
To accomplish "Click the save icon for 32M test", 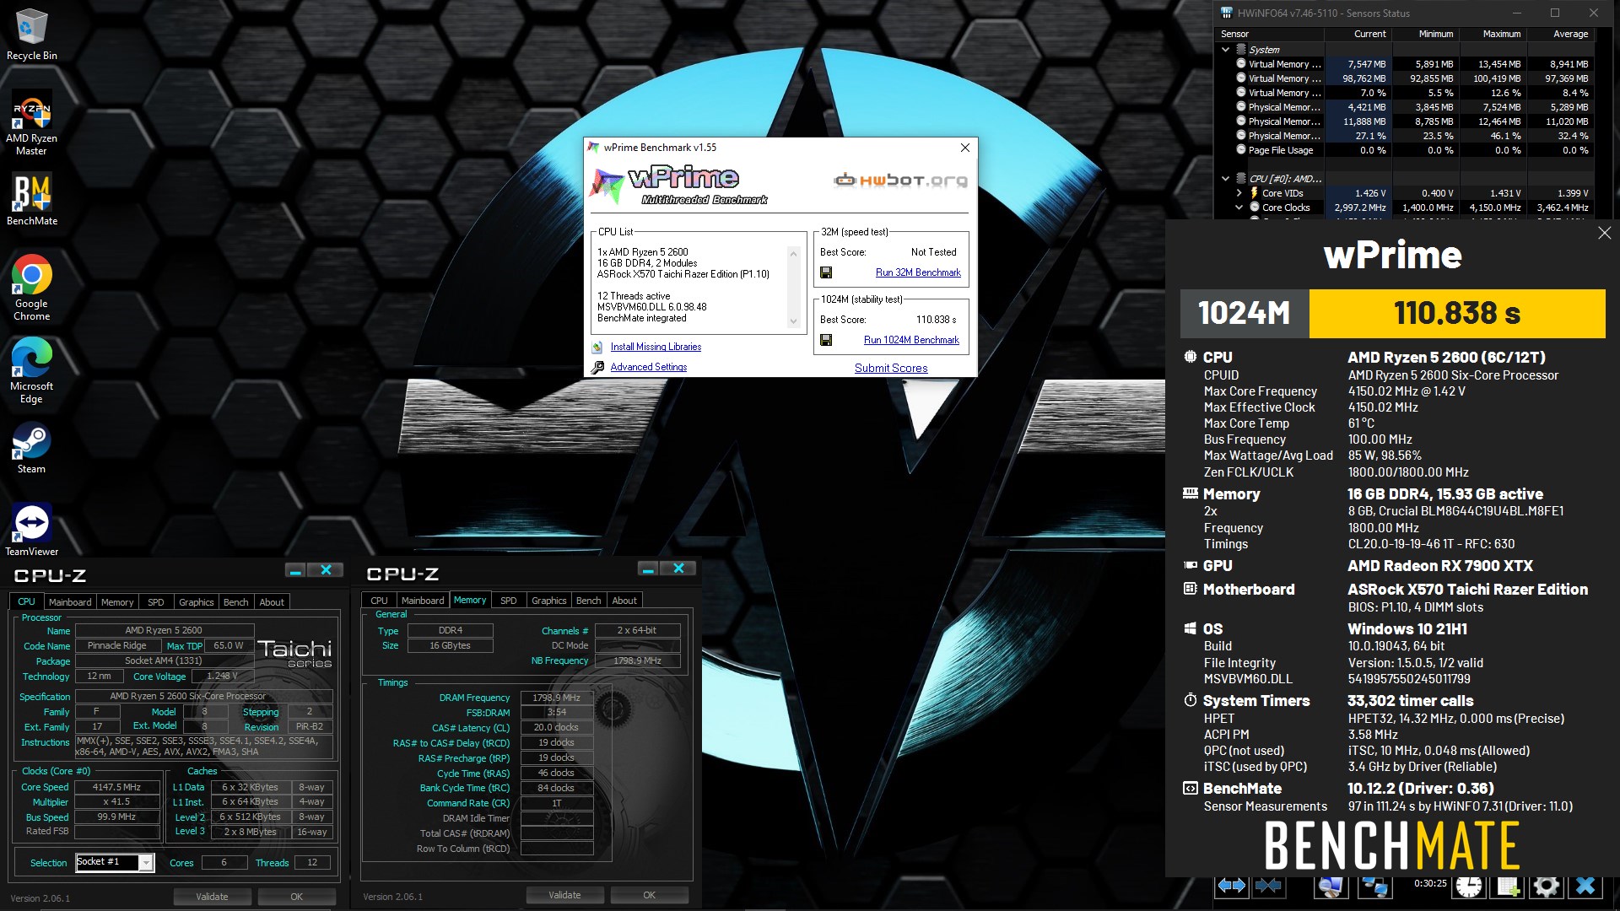I will 826,272.
